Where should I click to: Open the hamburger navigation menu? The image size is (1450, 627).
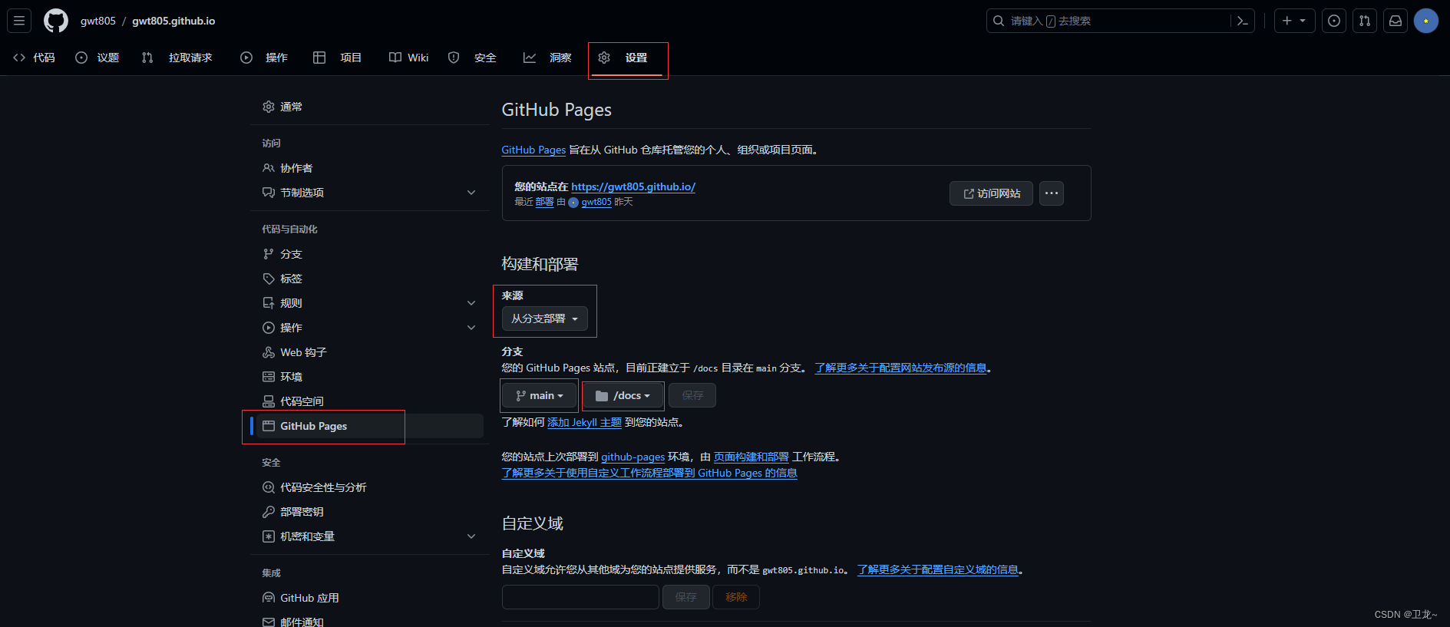click(x=19, y=21)
